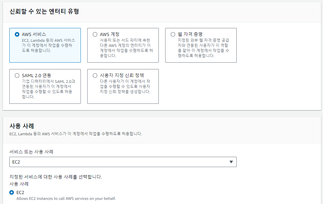
Task: Select the EC2 use case radio button
Action: coord(12,192)
